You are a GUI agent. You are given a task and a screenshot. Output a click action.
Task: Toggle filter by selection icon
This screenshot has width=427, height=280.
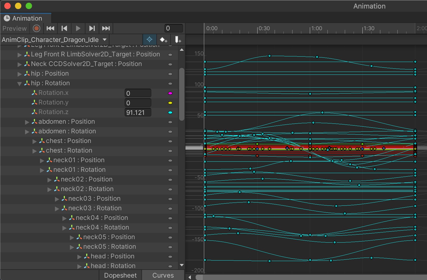(x=149, y=40)
